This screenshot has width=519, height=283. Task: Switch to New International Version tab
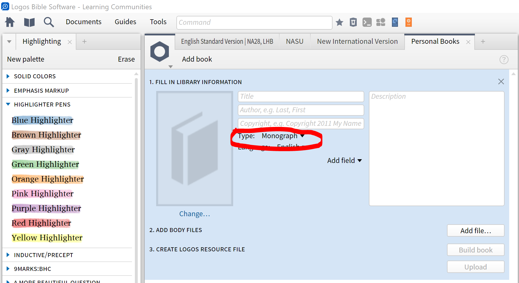pos(357,41)
